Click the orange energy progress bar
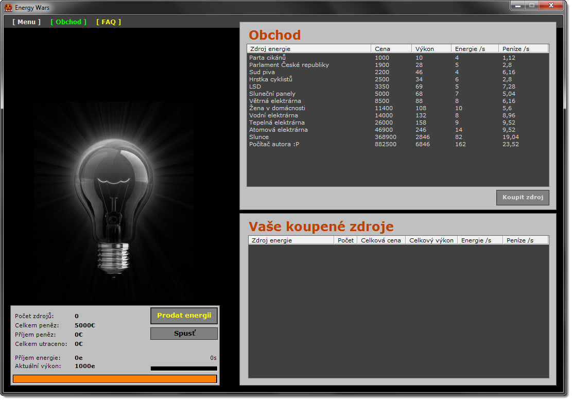 tap(115, 379)
